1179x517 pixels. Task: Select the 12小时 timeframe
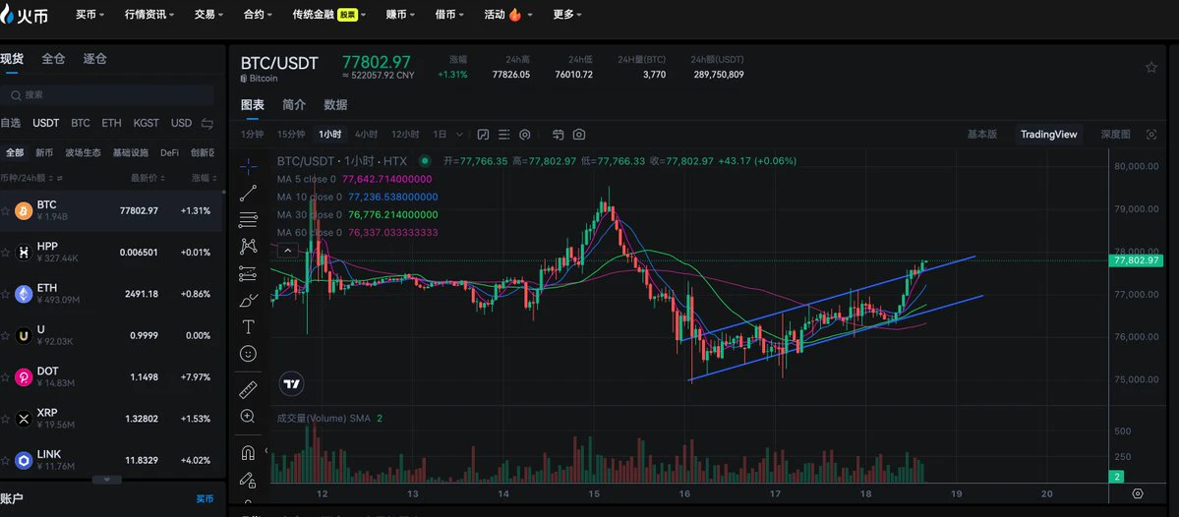pyautogui.click(x=405, y=135)
